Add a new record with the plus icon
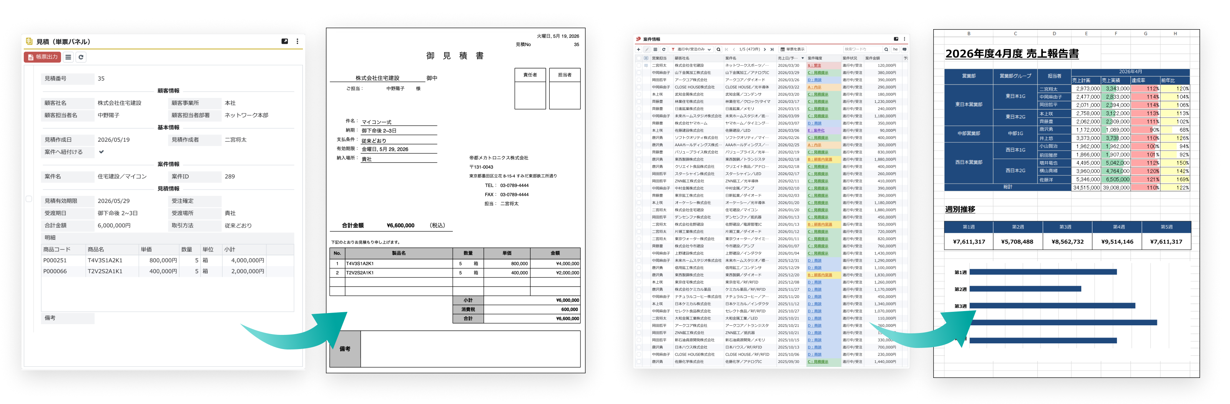 639,50
